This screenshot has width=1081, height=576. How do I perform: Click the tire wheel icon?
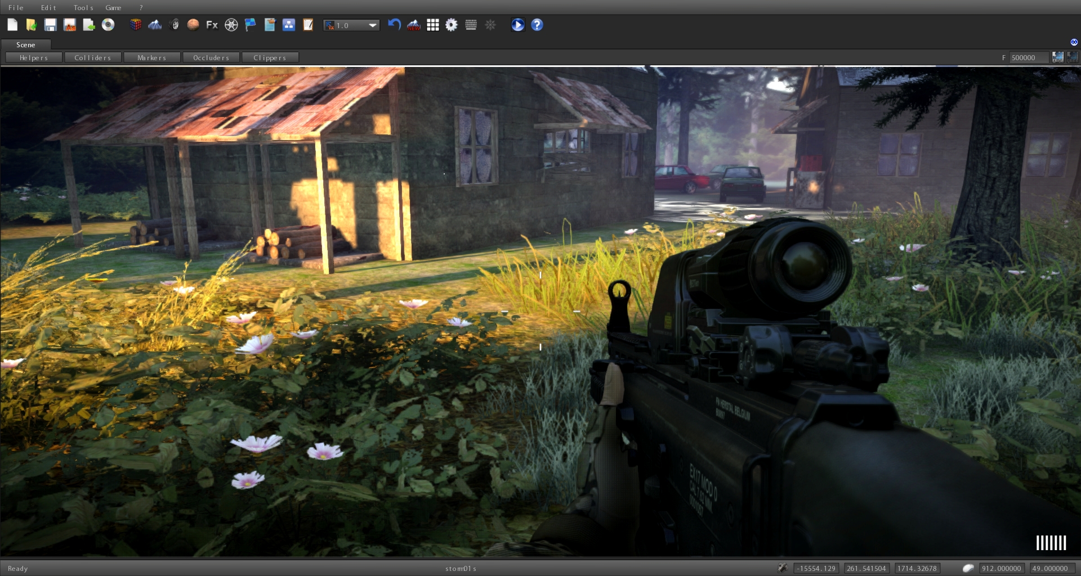175,25
